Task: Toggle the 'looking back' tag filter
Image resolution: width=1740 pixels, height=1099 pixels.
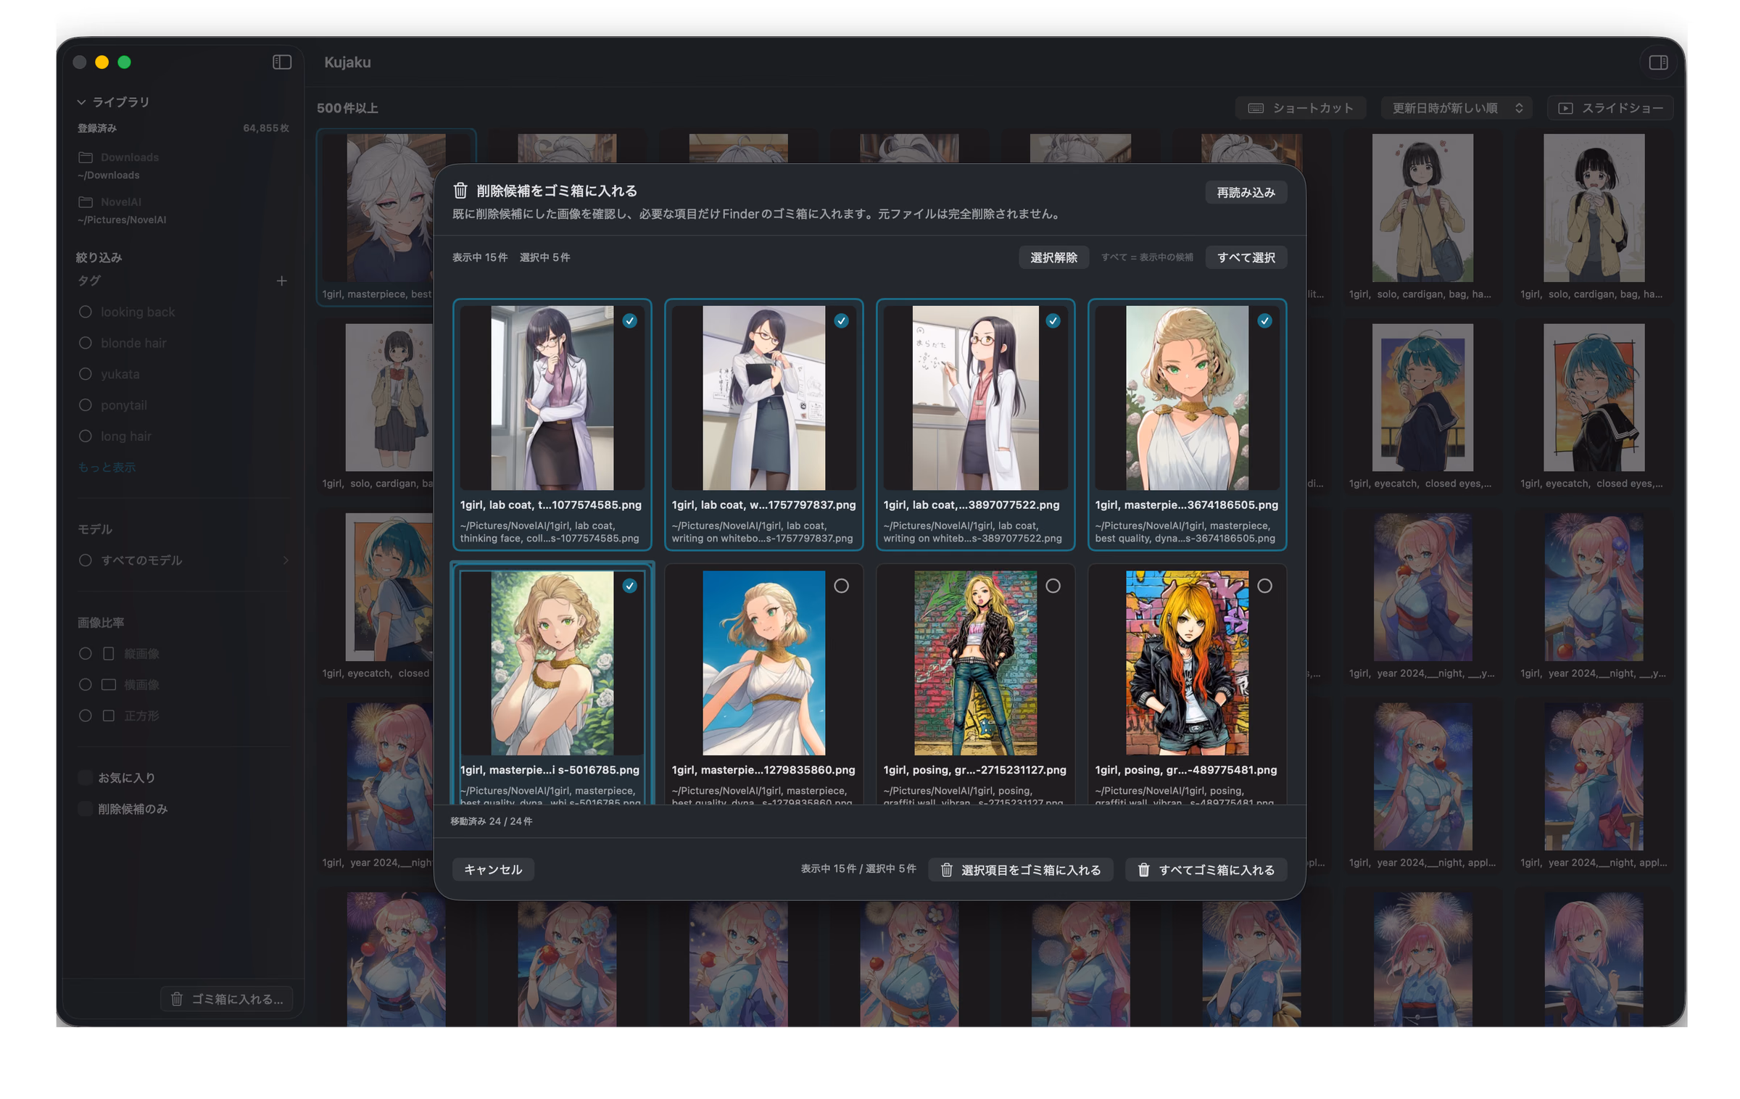Action: point(86,312)
